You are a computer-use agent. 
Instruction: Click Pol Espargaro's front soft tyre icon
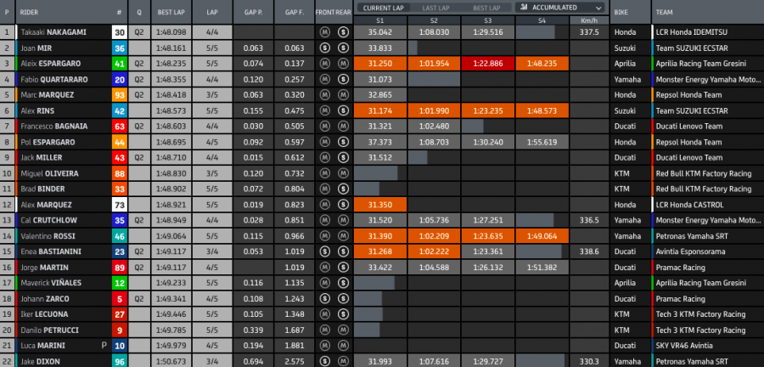pos(324,141)
